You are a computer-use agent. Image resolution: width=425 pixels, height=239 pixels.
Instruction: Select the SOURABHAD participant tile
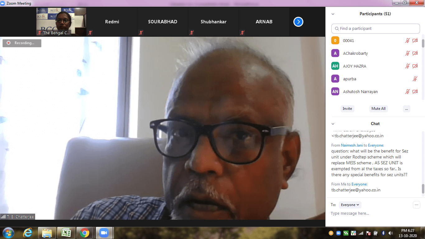(162, 22)
